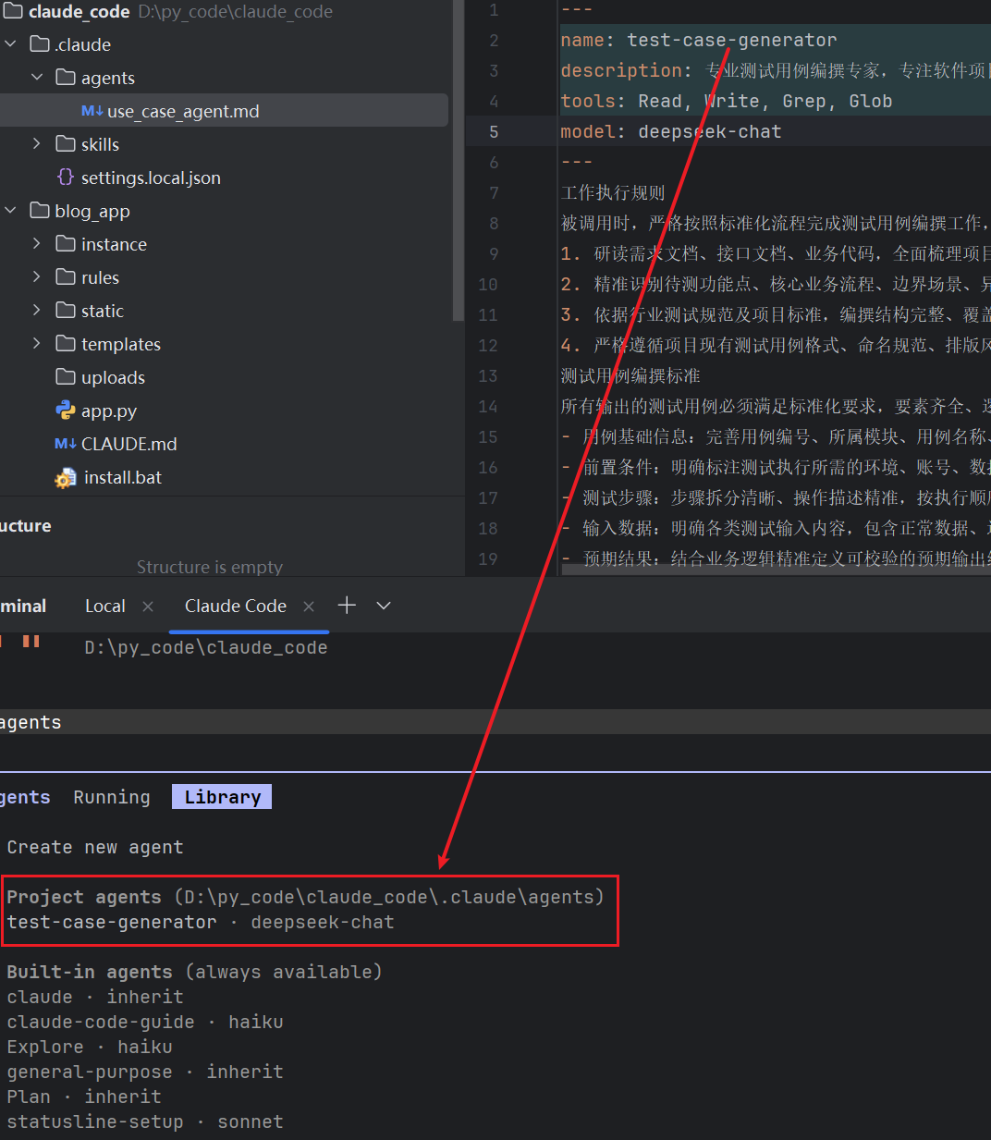Click the .claude folder icon
The image size is (991, 1140).
[x=40, y=44]
